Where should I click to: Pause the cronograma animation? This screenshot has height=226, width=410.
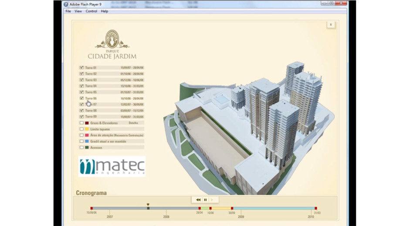pos(205,200)
